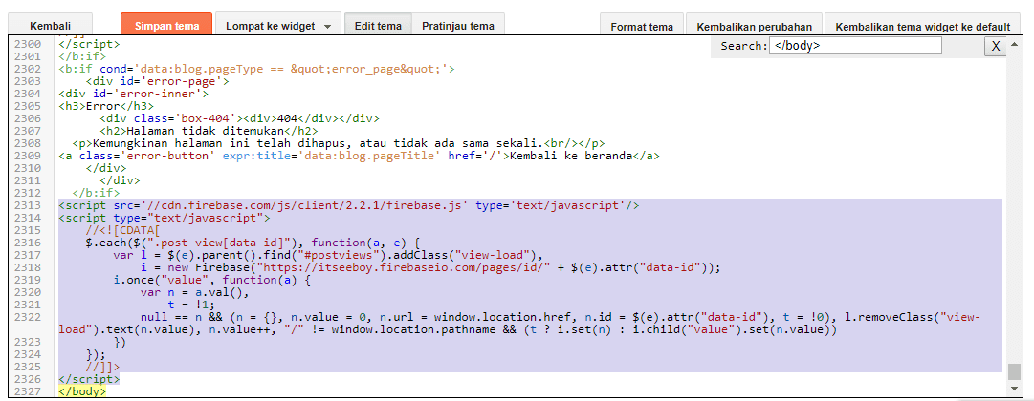Click the //]]> comment on line 2325
Screen dimensions: 1034x401
[103, 366]
